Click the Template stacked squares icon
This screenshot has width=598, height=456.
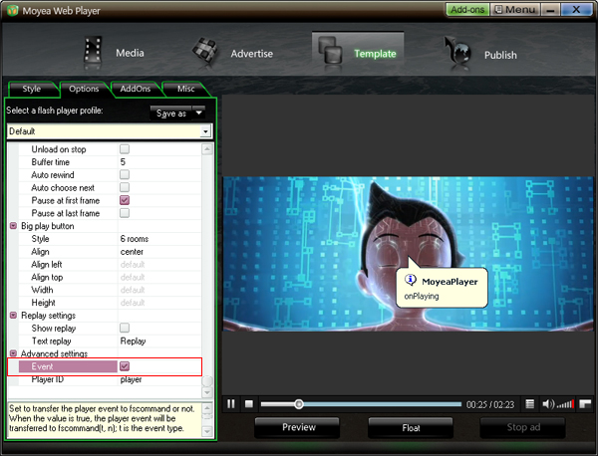pyautogui.click(x=330, y=51)
